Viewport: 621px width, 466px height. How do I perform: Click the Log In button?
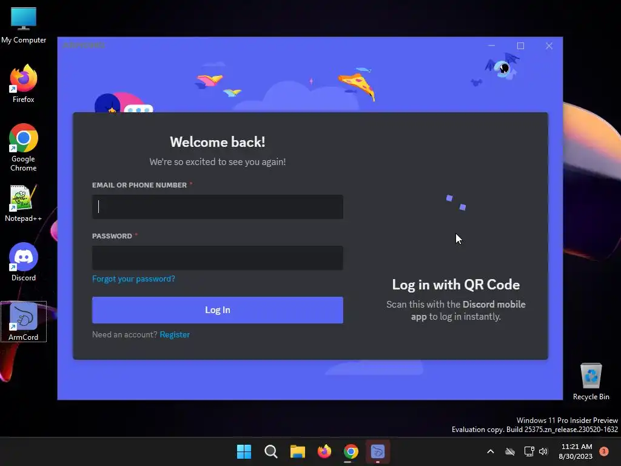218,310
